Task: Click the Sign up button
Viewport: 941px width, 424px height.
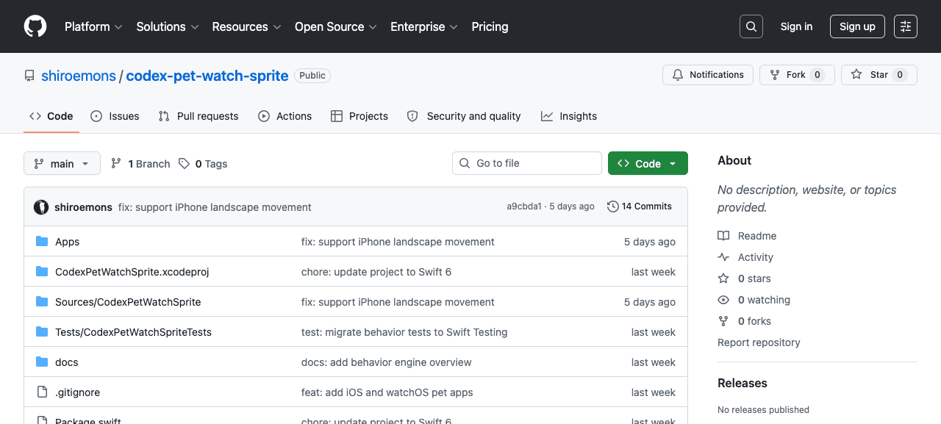Action: point(857,26)
